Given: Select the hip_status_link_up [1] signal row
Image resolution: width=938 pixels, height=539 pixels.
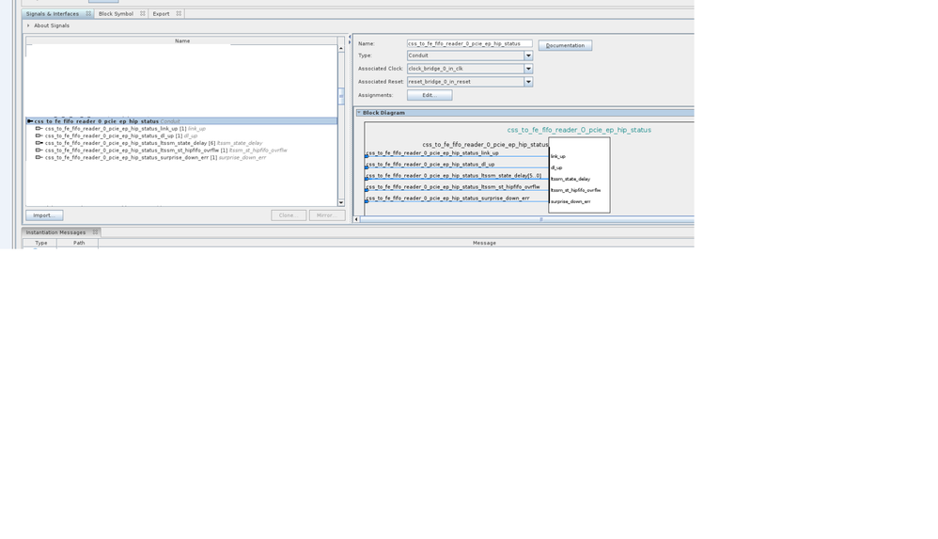Looking at the screenshot, I should point(181,128).
